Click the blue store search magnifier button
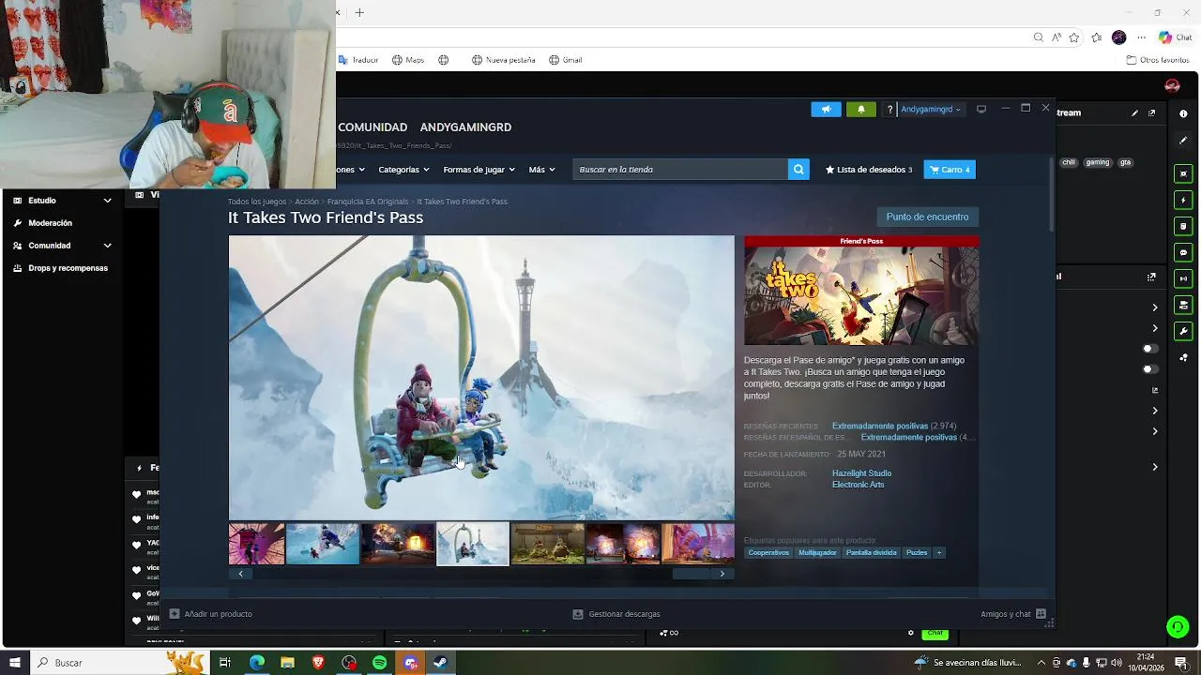 coord(798,170)
